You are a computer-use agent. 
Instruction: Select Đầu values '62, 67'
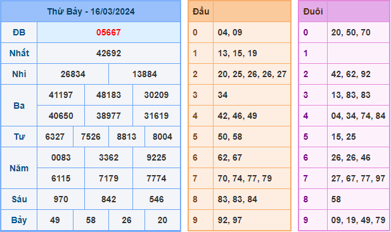pos(230,157)
